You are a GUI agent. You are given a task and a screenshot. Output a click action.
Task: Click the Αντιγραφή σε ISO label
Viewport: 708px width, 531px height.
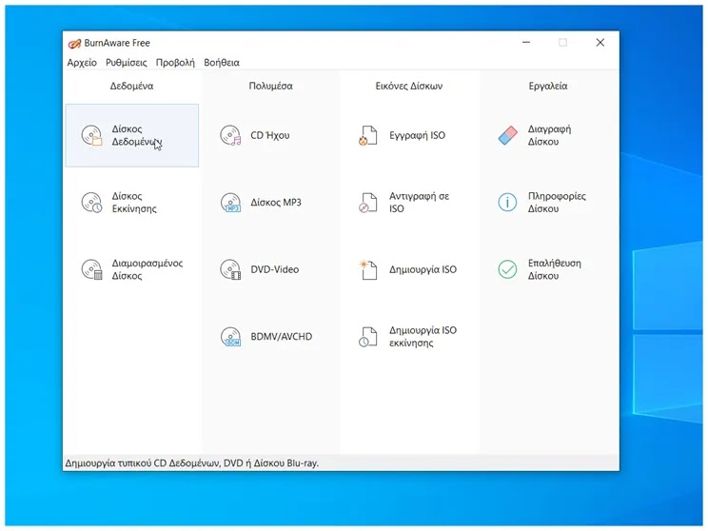[x=419, y=203]
